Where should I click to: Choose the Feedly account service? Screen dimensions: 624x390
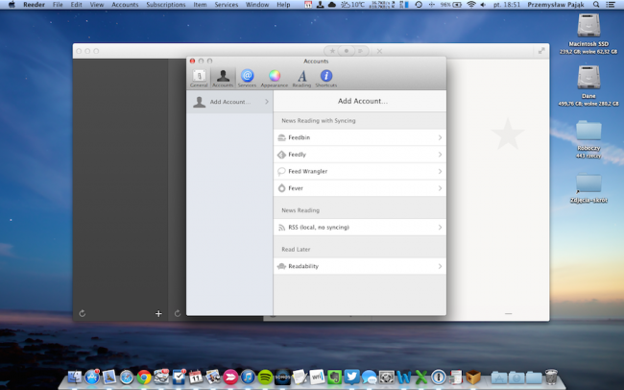coord(360,155)
